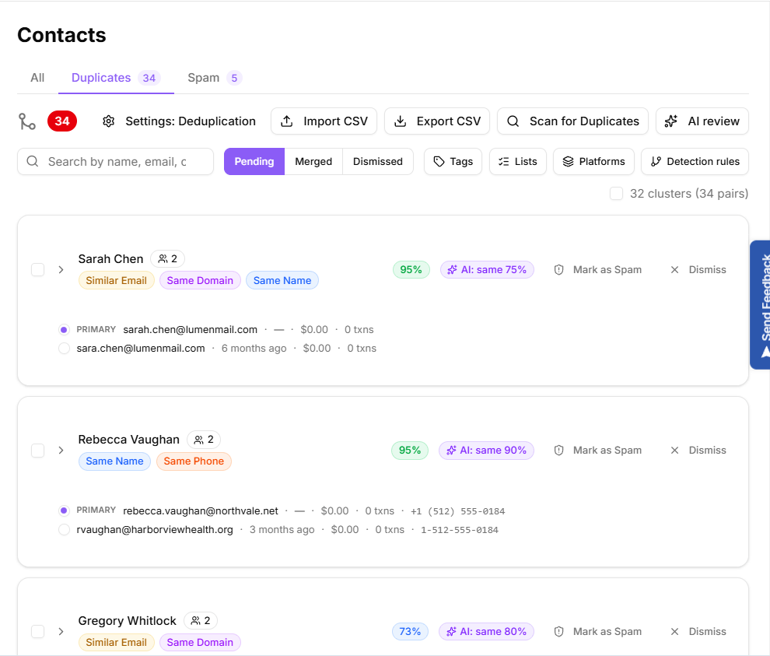Check the Rebecca Vaughan cluster checkbox
770x656 pixels.
click(38, 451)
